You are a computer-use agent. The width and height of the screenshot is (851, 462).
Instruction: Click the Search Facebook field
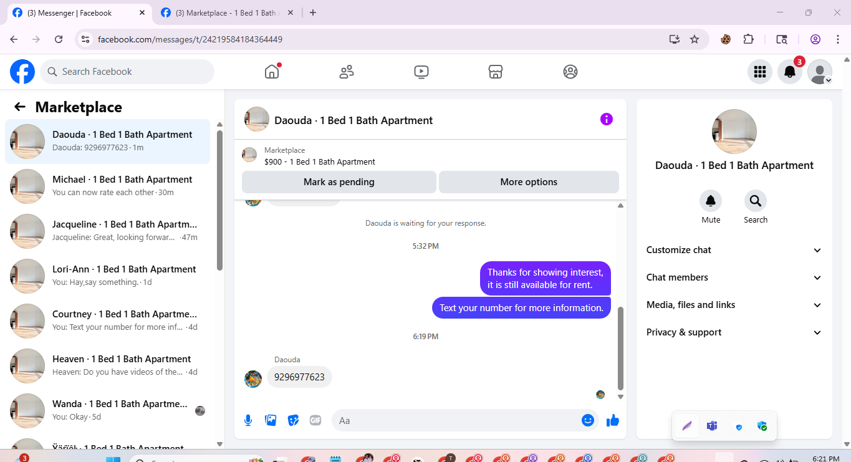[x=127, y=72]
